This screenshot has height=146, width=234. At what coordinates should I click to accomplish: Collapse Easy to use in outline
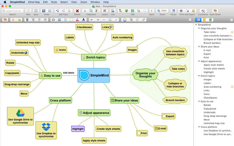click(199, 101)
